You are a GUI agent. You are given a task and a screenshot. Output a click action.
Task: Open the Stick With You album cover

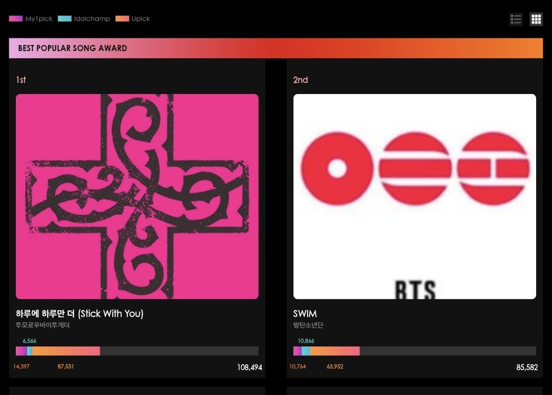pyautogui.click(x=137, y=196)
